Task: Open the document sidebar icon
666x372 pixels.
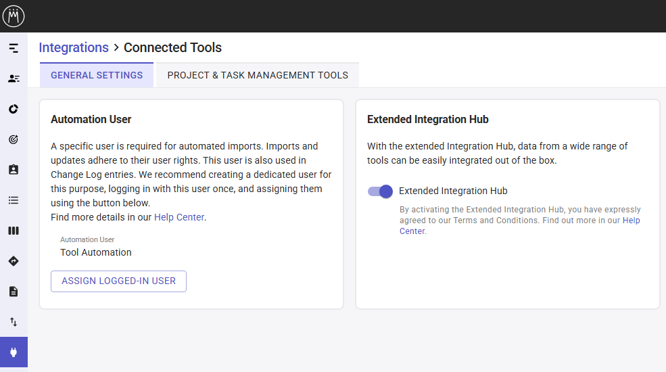Action: (14, 292)
